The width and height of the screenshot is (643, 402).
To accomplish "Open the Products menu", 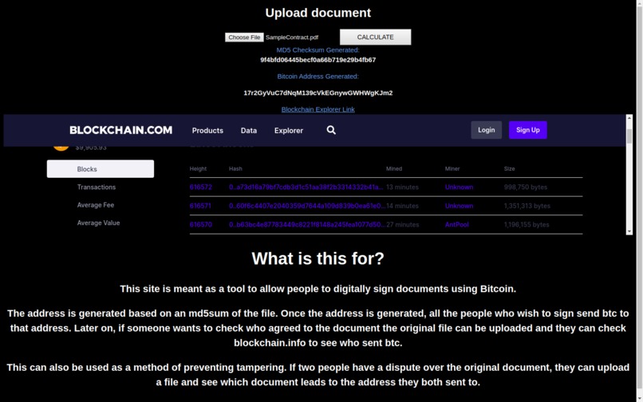I will [x=207, y=131].
